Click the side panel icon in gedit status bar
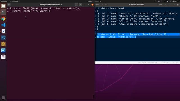The height and width of the screenshot is (101, 180). [96, 63]
